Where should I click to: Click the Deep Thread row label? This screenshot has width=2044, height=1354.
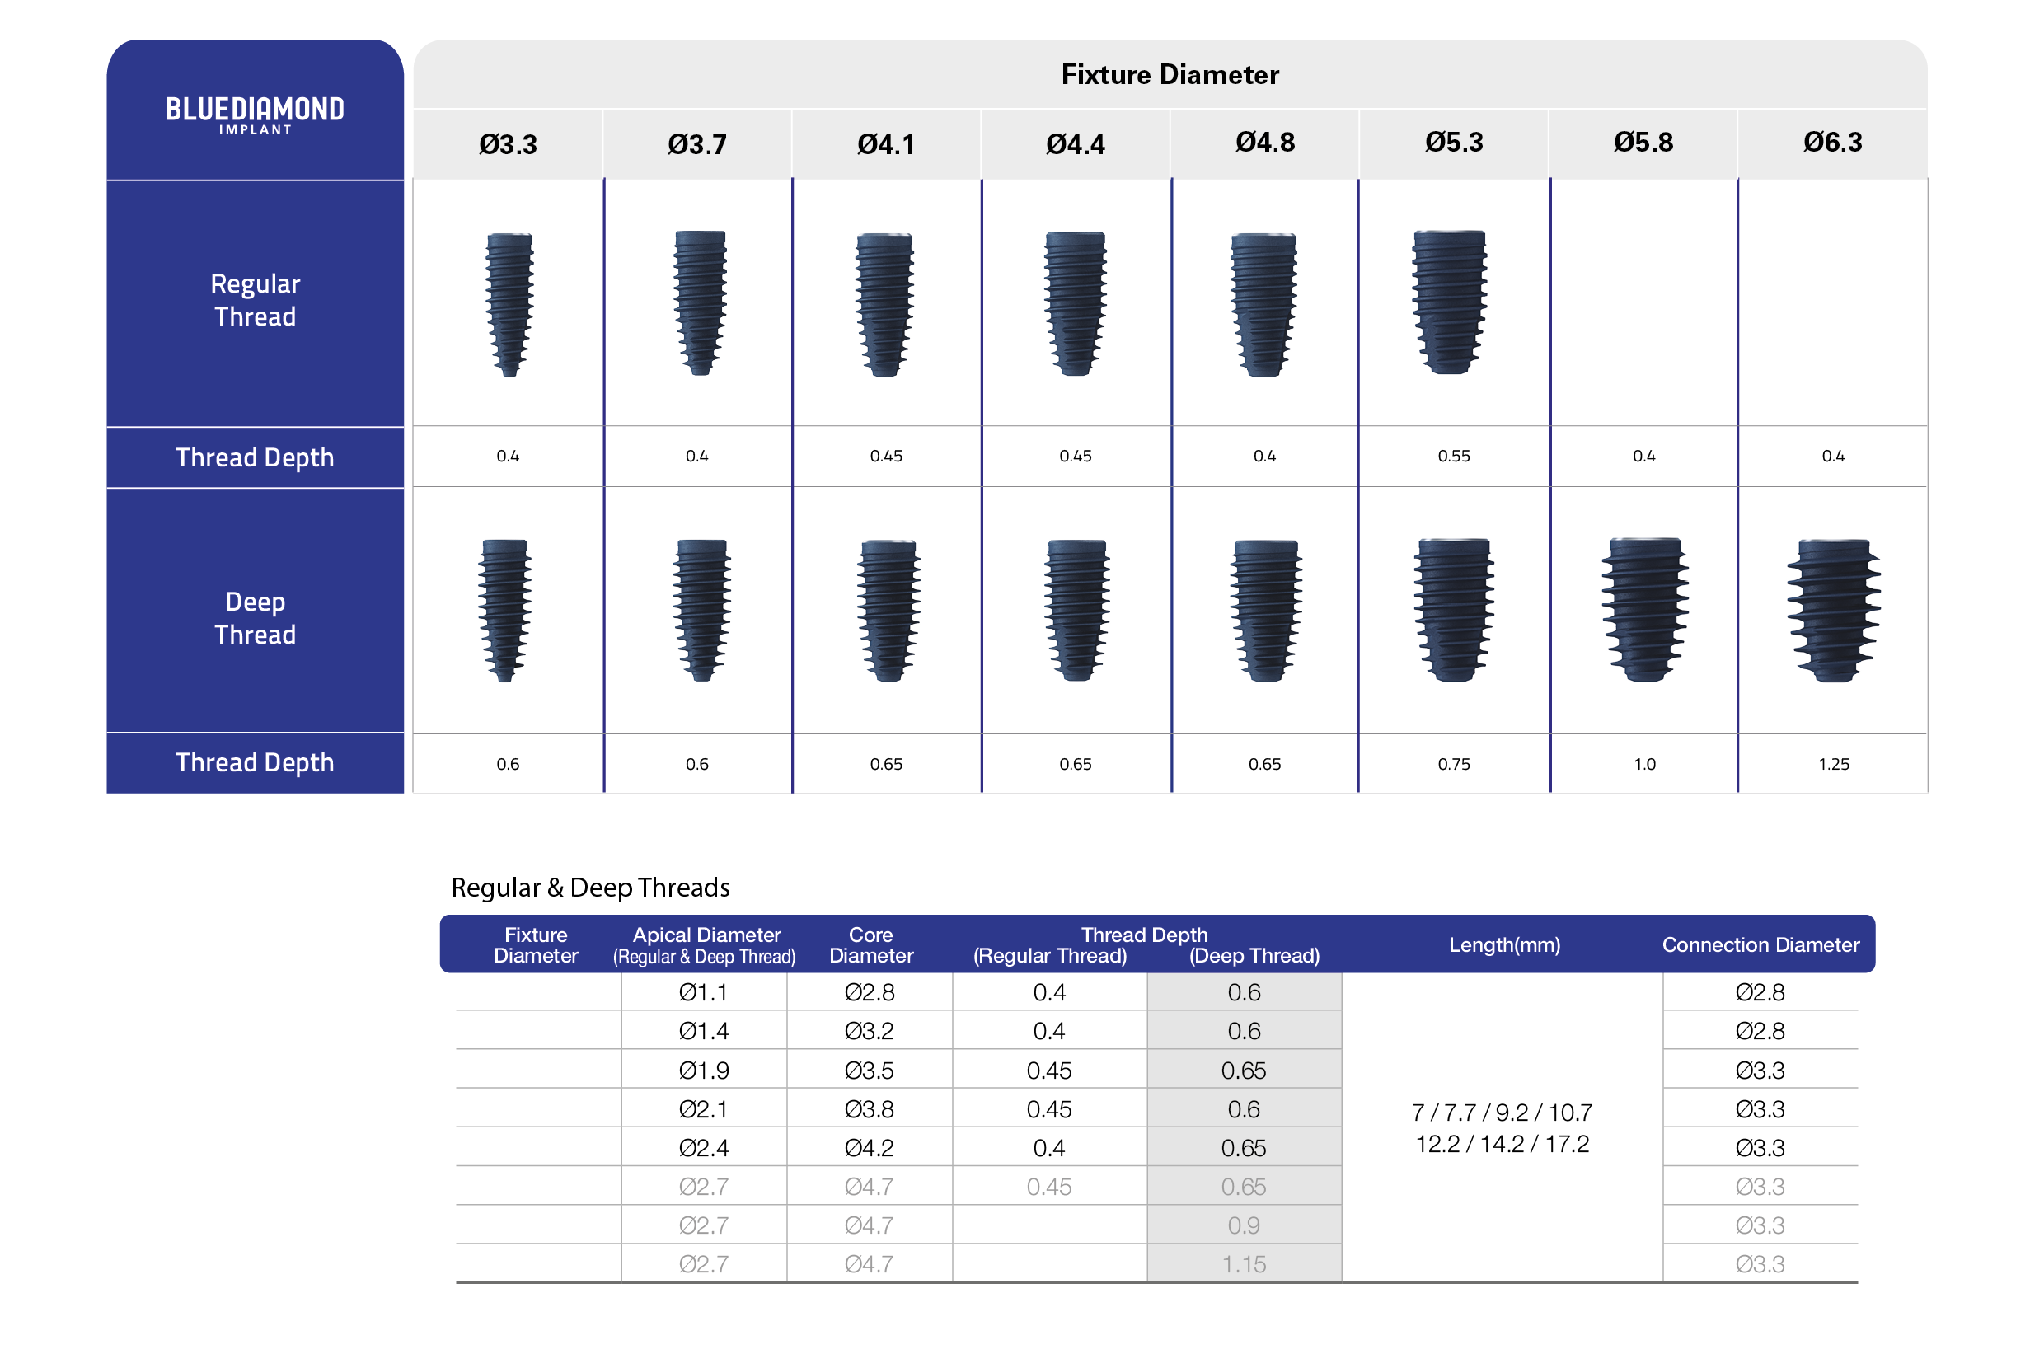[x=255, y=617]
